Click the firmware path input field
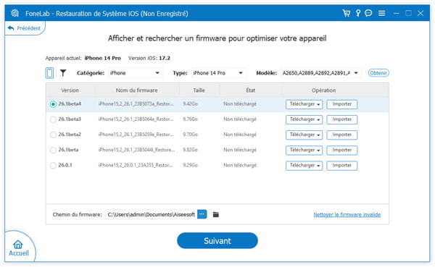The width and height of the screenshot is (435, 267). tap(152, 214)
